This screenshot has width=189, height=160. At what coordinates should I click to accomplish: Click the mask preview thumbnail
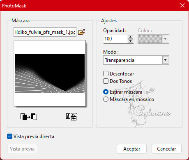(50, 73)
